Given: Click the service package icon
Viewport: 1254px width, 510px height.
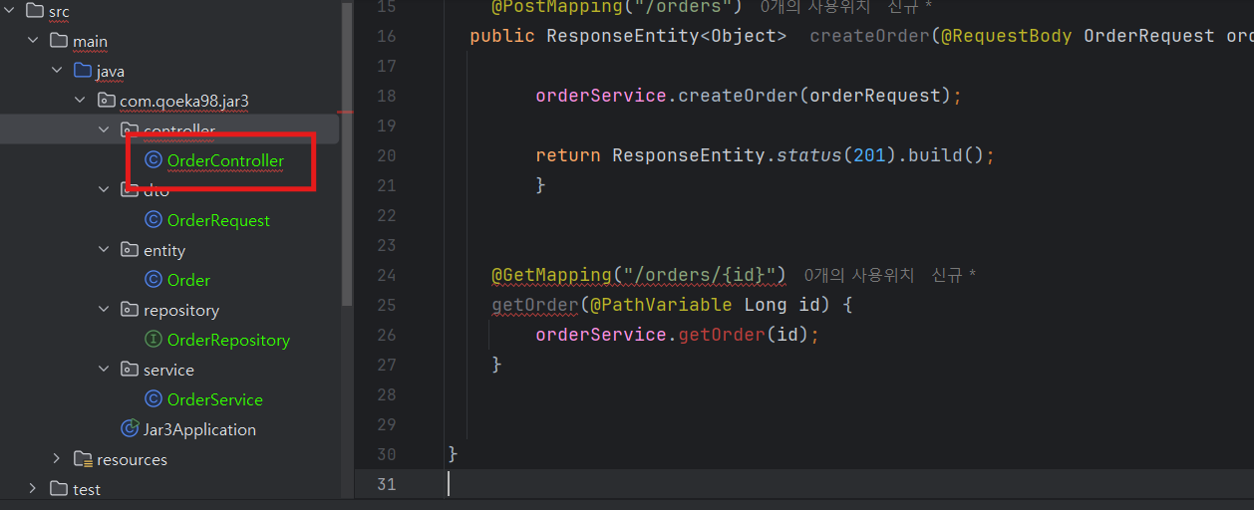Looking at the screenshot, I should (x=130, y=370).
